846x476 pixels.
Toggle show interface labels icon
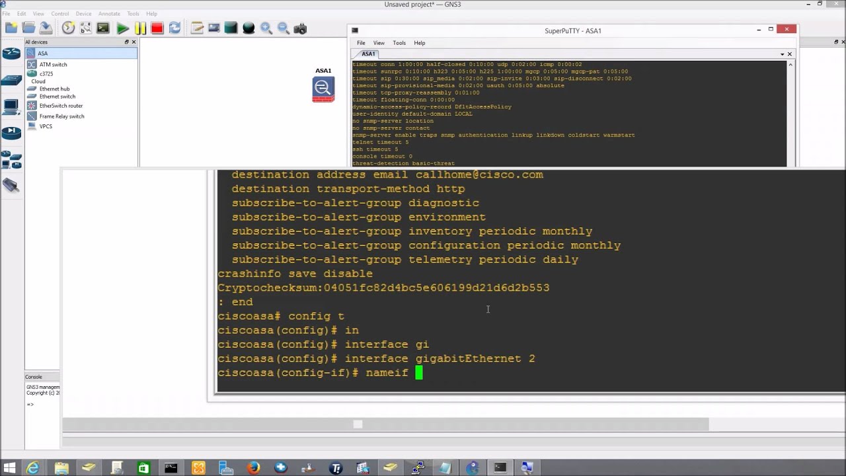point(86,28)
